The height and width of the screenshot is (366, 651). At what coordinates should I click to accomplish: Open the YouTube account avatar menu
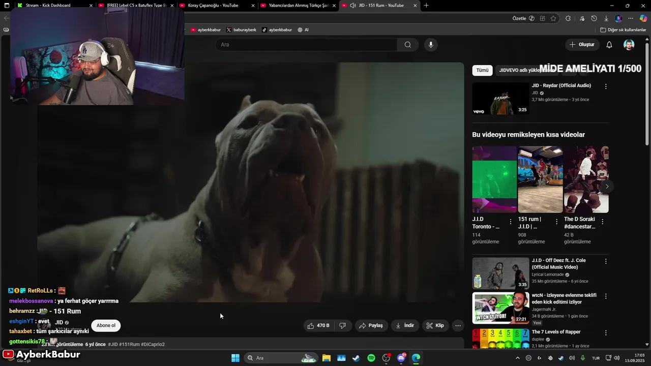(x=629, y=45)
